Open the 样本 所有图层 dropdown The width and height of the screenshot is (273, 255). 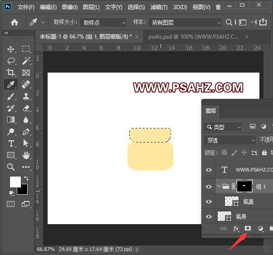(185, 23)
